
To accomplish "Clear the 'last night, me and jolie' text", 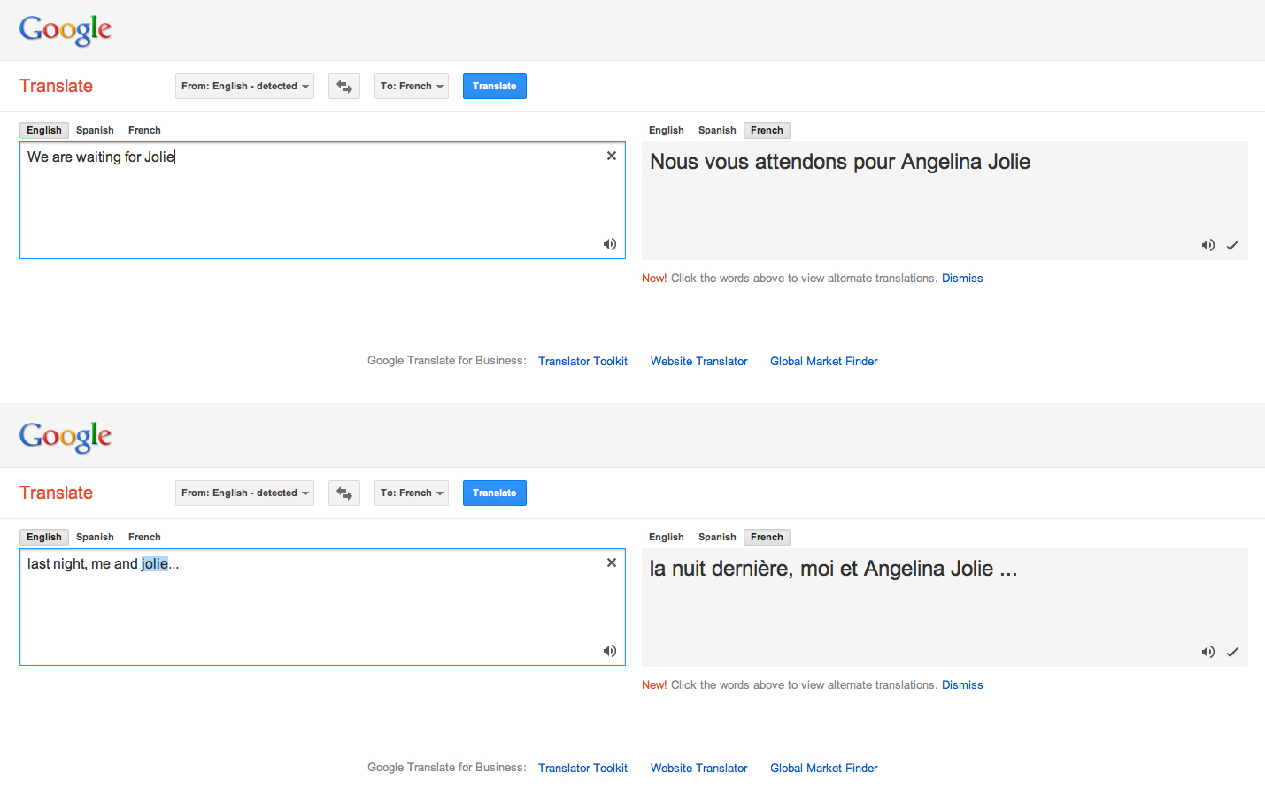I will coord(611,562).
